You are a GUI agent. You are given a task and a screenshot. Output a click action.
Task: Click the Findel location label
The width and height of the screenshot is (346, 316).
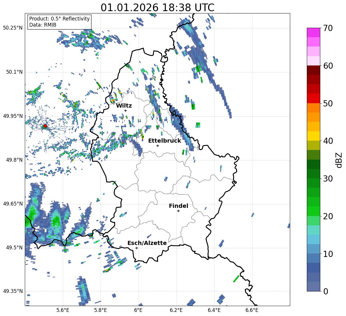[x=179, y=206]
